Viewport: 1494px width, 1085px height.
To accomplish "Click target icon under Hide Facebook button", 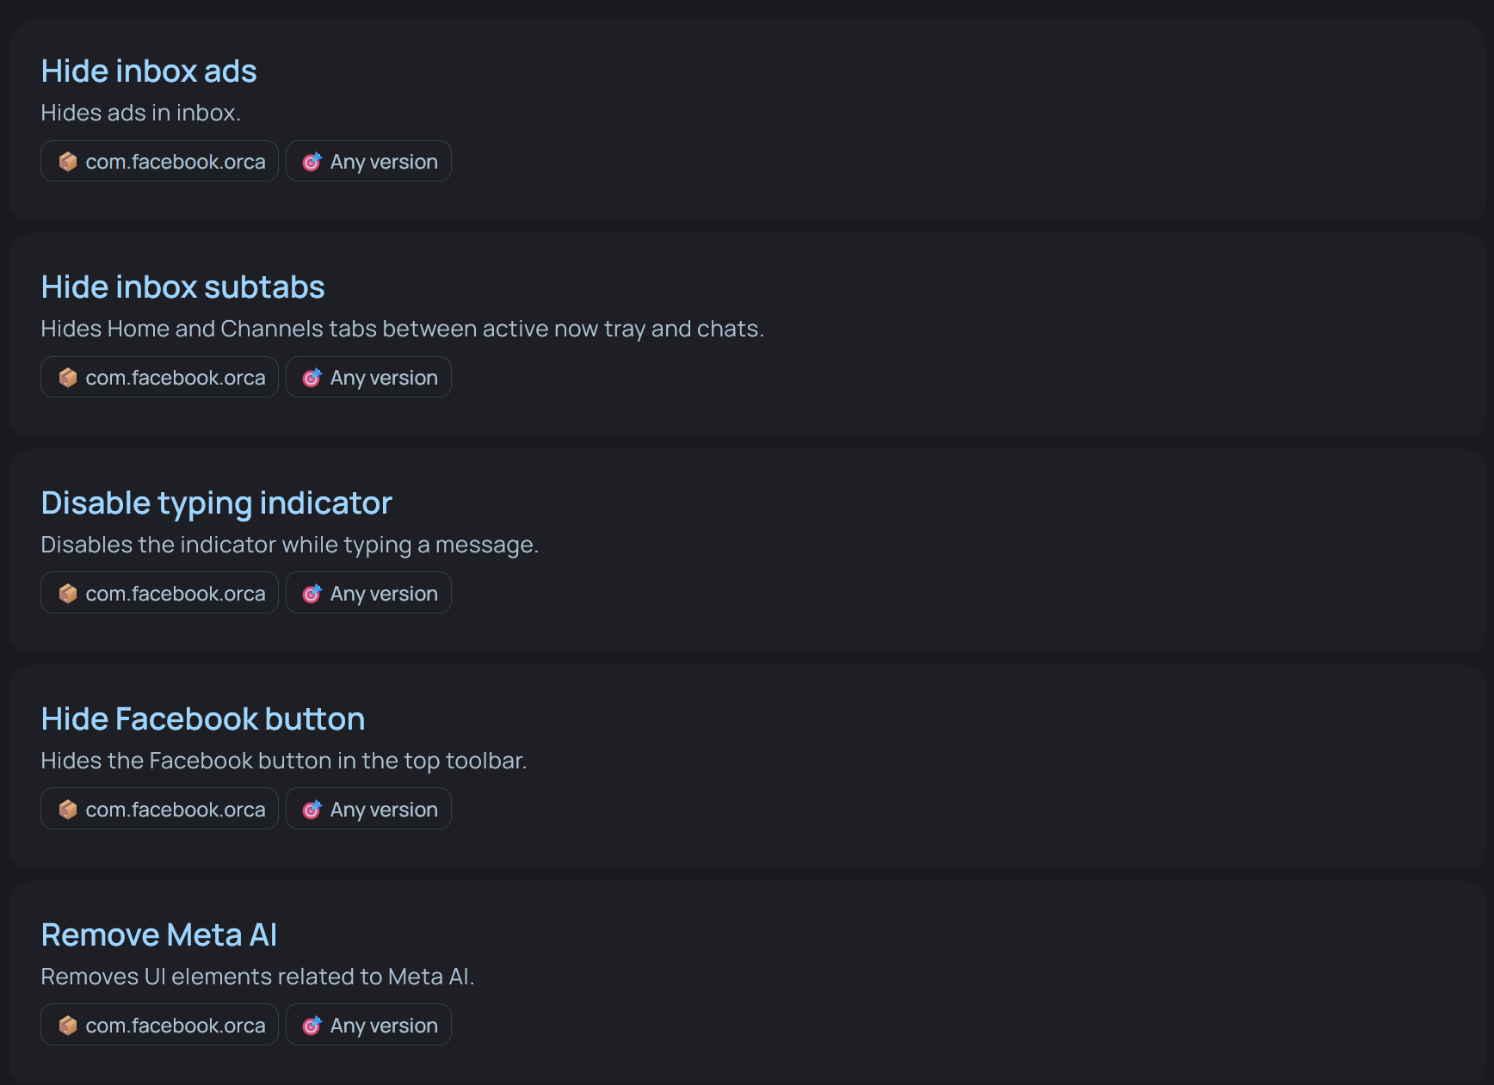I will 312,810.
